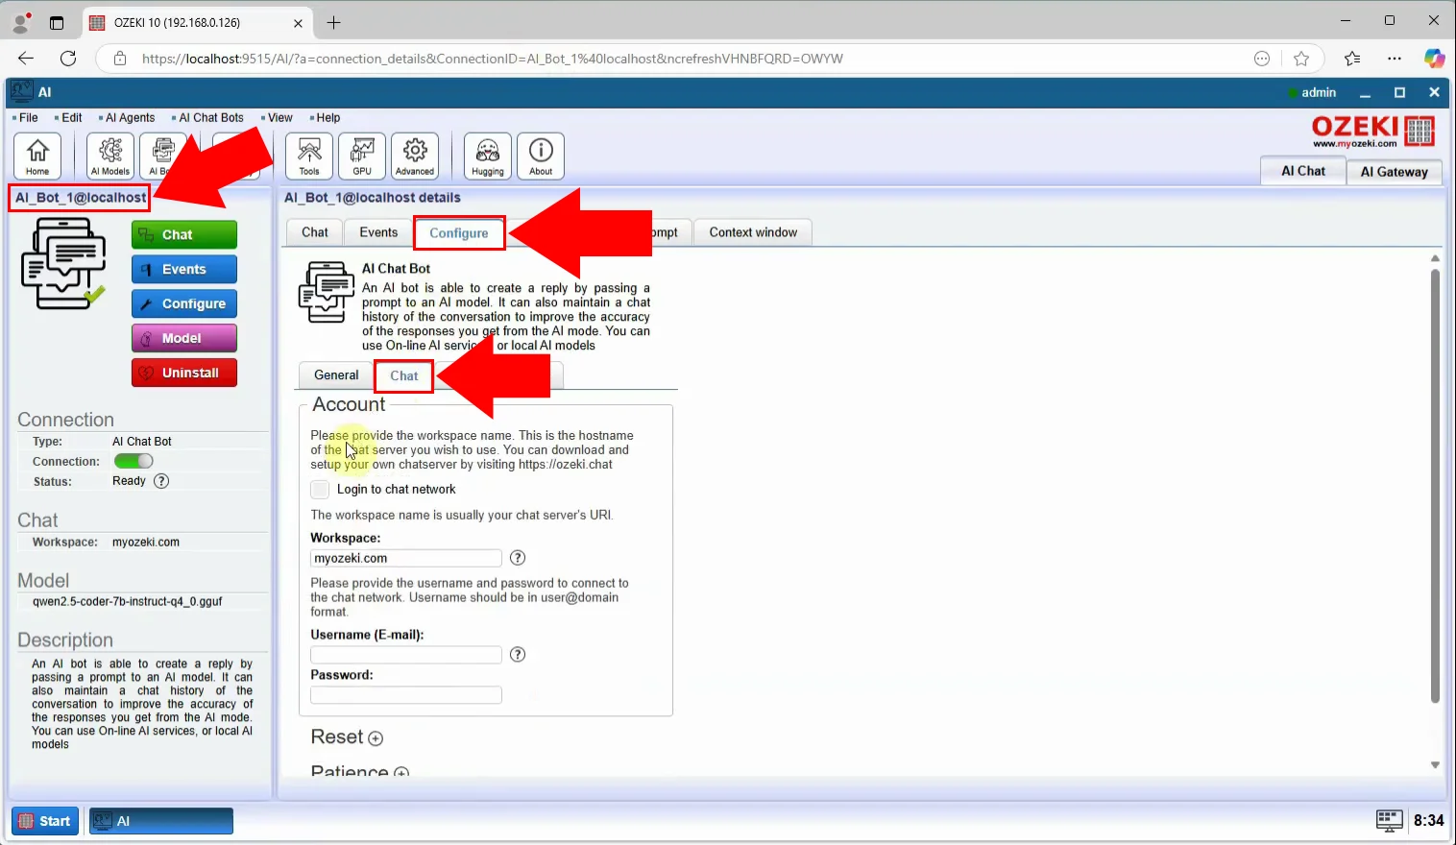Select the AI_Bot_1@localhost title in left panel
Viewport: 1456px width, 845px height.
[81, 198]
